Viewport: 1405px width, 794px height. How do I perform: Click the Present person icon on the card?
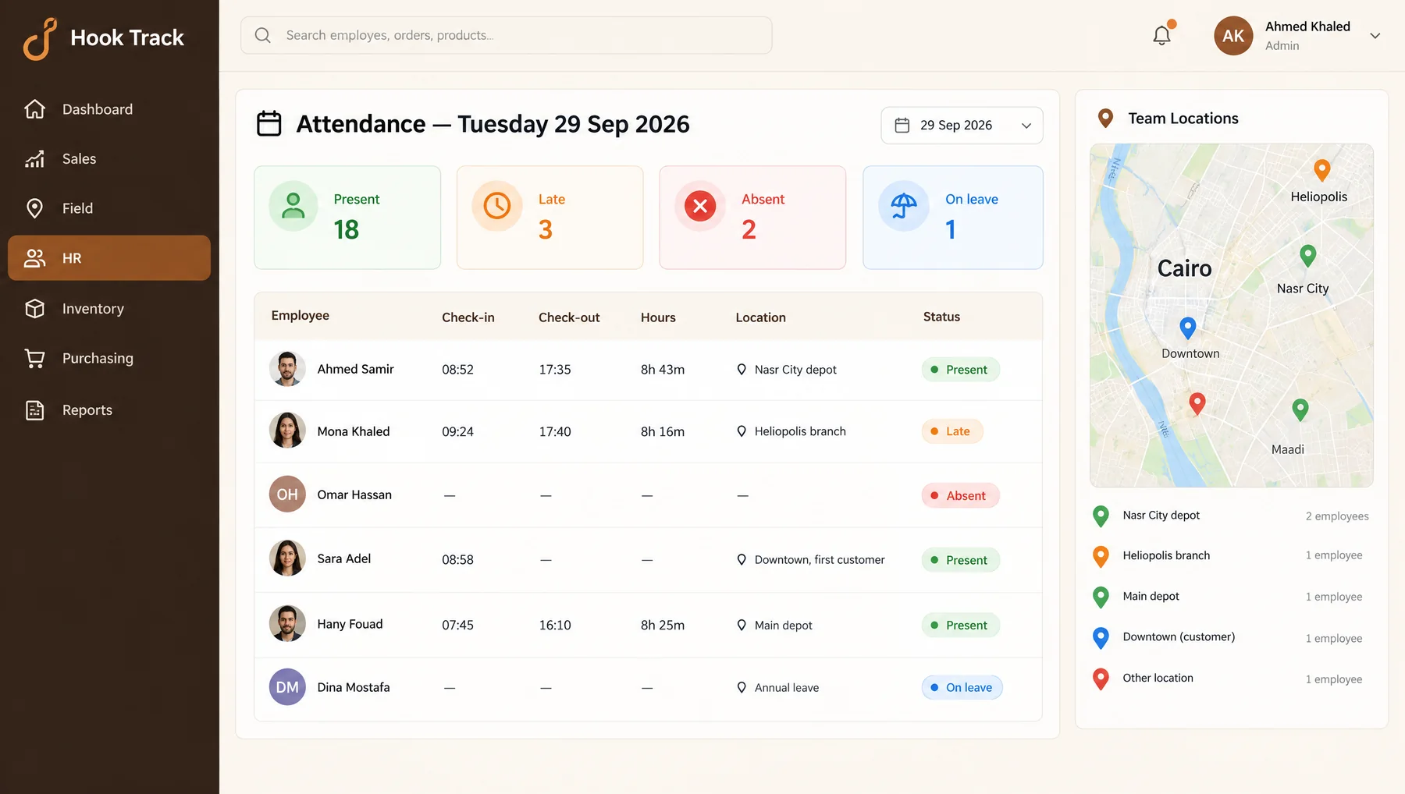click(x=293, y=206)
